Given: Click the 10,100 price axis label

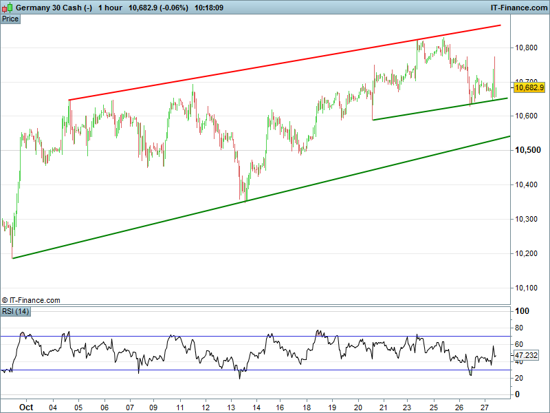Looking at the screenshot, I should [x=526, y=288].
